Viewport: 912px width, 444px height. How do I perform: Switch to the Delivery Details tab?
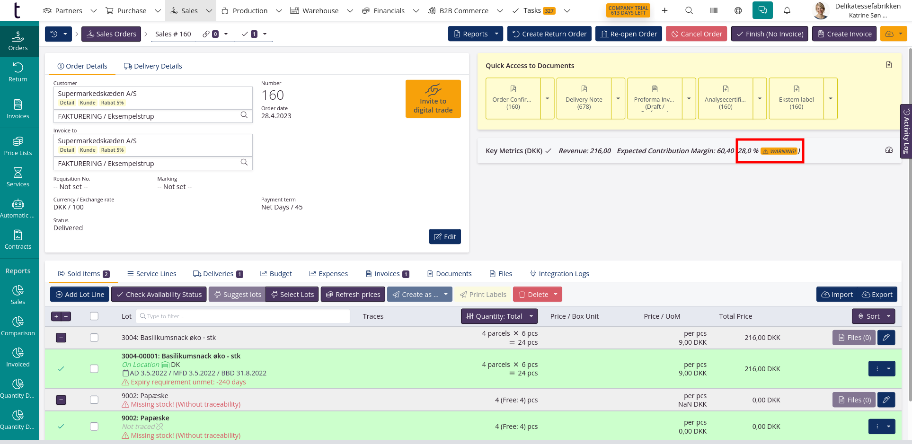153,66
